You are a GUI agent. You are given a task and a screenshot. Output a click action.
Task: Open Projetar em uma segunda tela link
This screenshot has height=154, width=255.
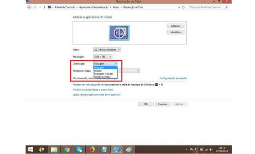point(89,85)
